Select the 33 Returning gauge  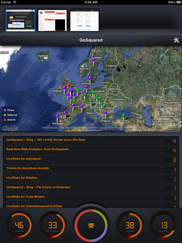tap(53, 225)
